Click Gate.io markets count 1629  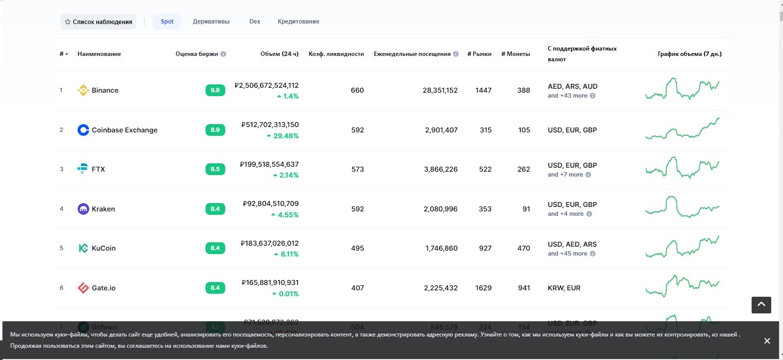click(483, 288)
